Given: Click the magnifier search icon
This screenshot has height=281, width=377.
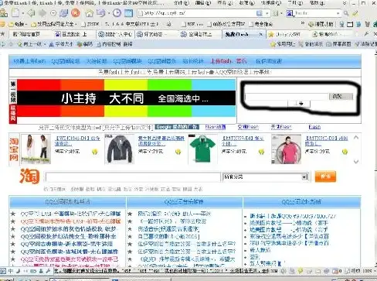Looking at the screenshot, I should pos(346,13).
